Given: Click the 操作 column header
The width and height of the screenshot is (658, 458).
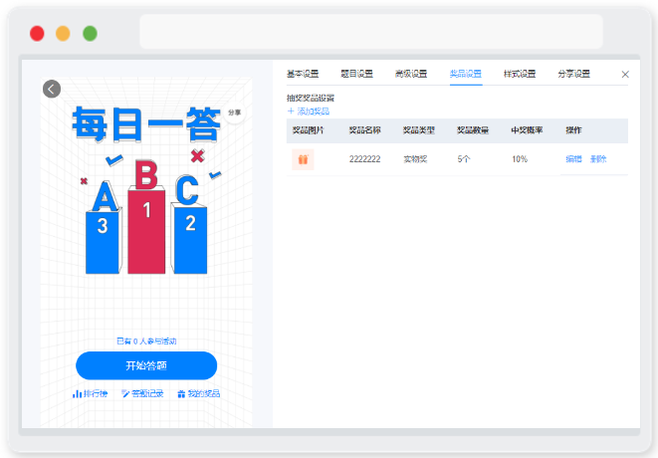Looking at the screenshot, I should [573, 130].
